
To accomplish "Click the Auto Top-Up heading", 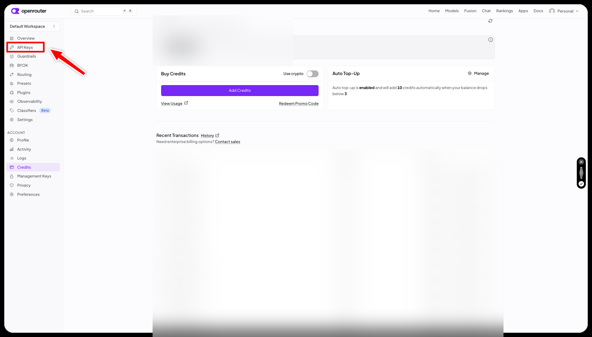I will pos(346,73).
